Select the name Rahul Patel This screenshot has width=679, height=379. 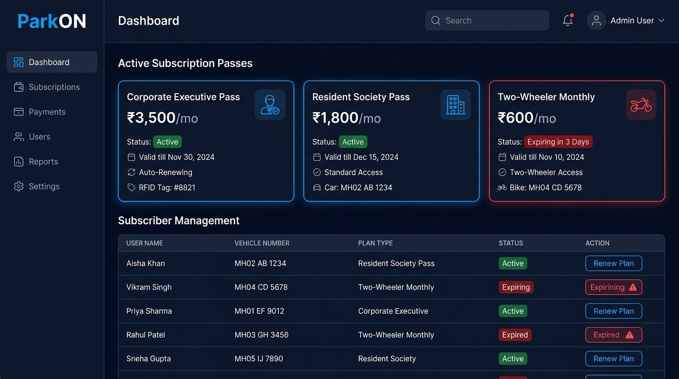pos(146,335)
